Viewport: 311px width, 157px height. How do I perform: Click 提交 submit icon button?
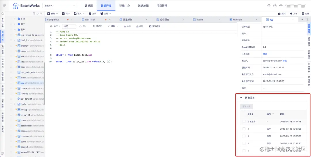click(x=282, y=14)
